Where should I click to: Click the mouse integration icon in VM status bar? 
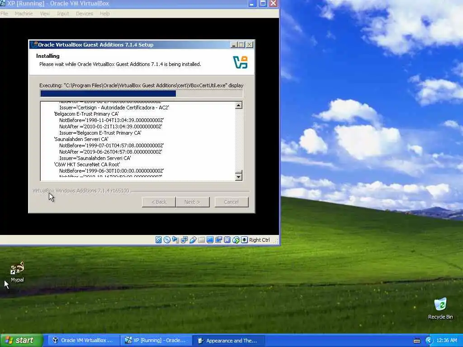pyautogui.click(x=236, y=240)
